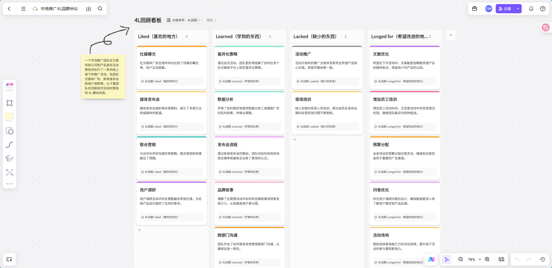Select the connector line tool

10,145
